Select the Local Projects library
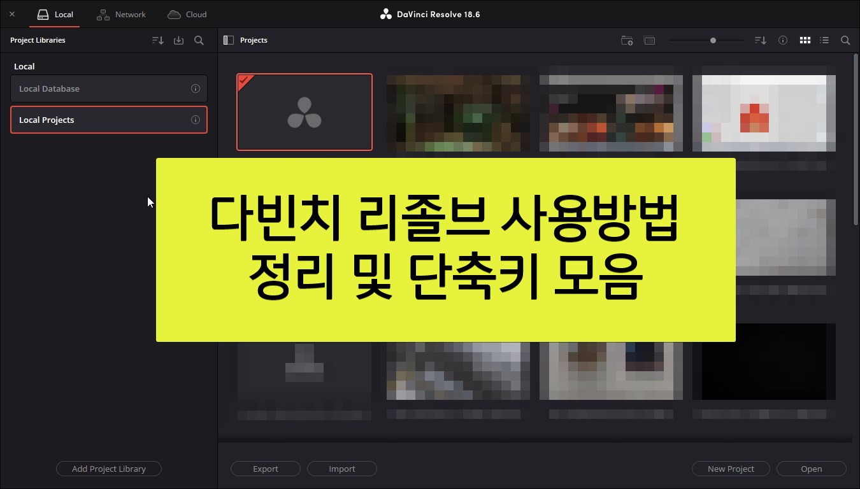Image resolution: width=860 pixels, height=489 pixels. 109,120
